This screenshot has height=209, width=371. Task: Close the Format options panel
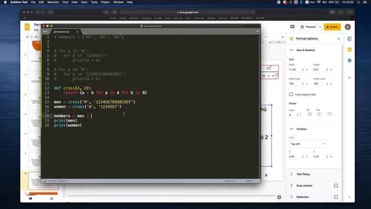click(x=339, y=39)
